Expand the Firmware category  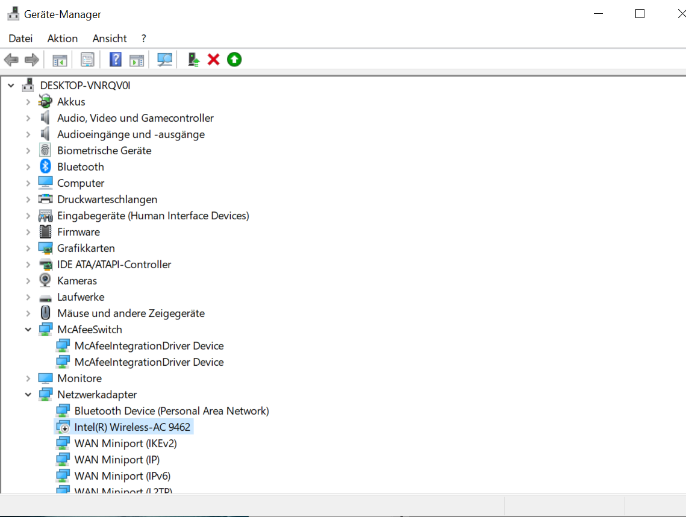point(28,232)
